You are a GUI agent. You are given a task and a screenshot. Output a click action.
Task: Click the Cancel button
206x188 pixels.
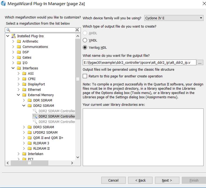113,181
